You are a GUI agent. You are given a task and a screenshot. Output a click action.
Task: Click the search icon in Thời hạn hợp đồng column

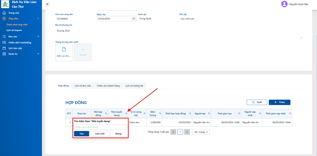[190, 114]
